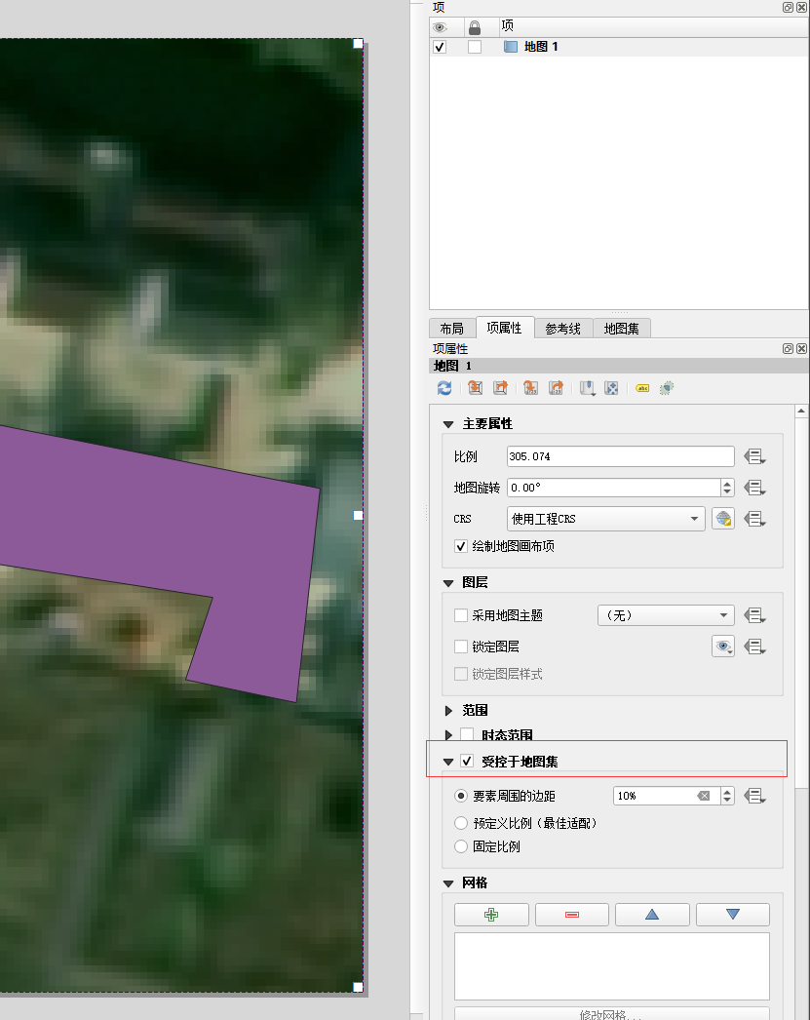Click the green plus button under 网格
This screenshot has width=810, height=1020.
pyautogui.click(x=491, y=914)
